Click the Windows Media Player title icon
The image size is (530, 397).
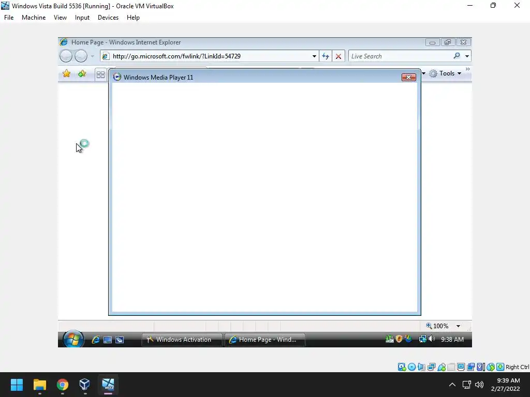117,77
